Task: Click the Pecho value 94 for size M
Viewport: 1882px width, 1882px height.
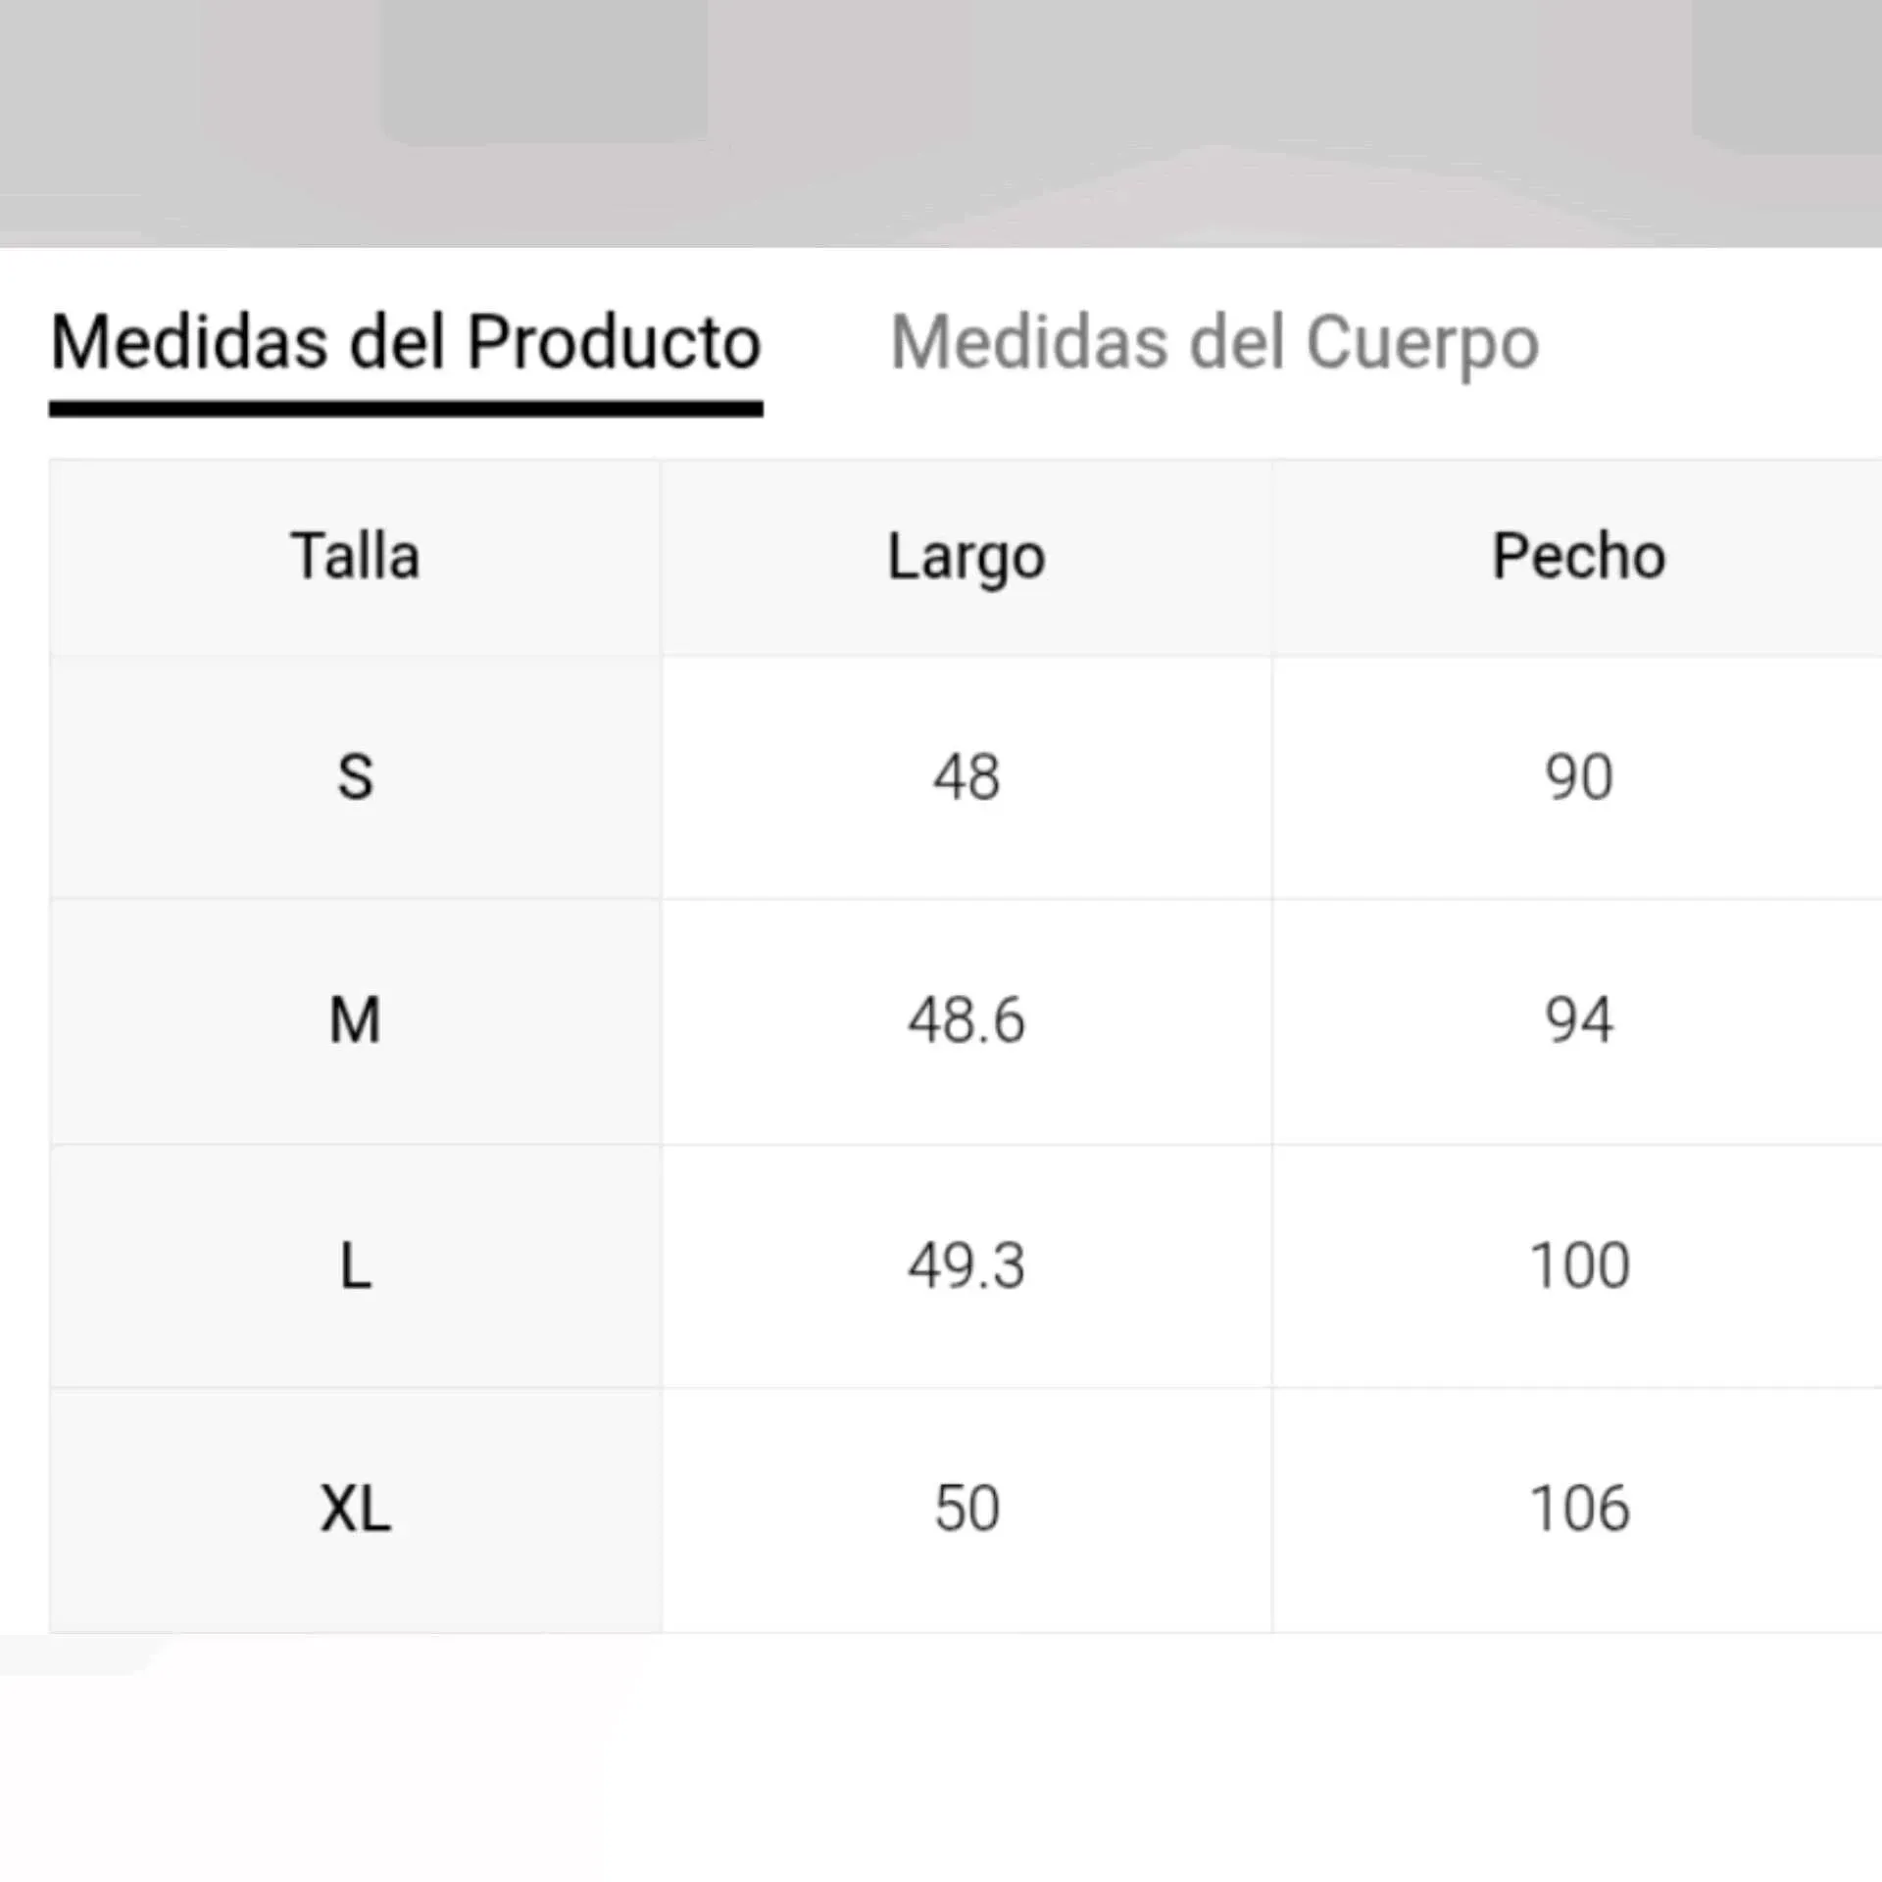Action: pyautogui.click(x=1578, y=1020)
